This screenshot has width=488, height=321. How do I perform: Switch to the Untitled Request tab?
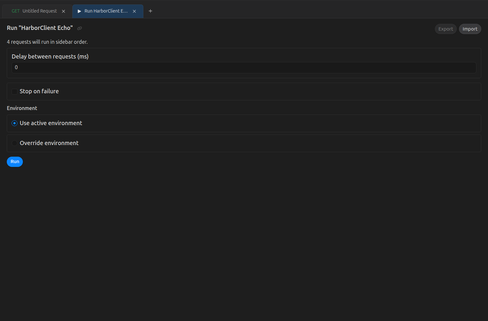(37, 11)
